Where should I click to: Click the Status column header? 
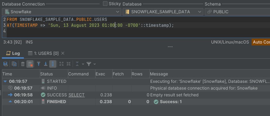pyautogui.click(x=54, y=74)
